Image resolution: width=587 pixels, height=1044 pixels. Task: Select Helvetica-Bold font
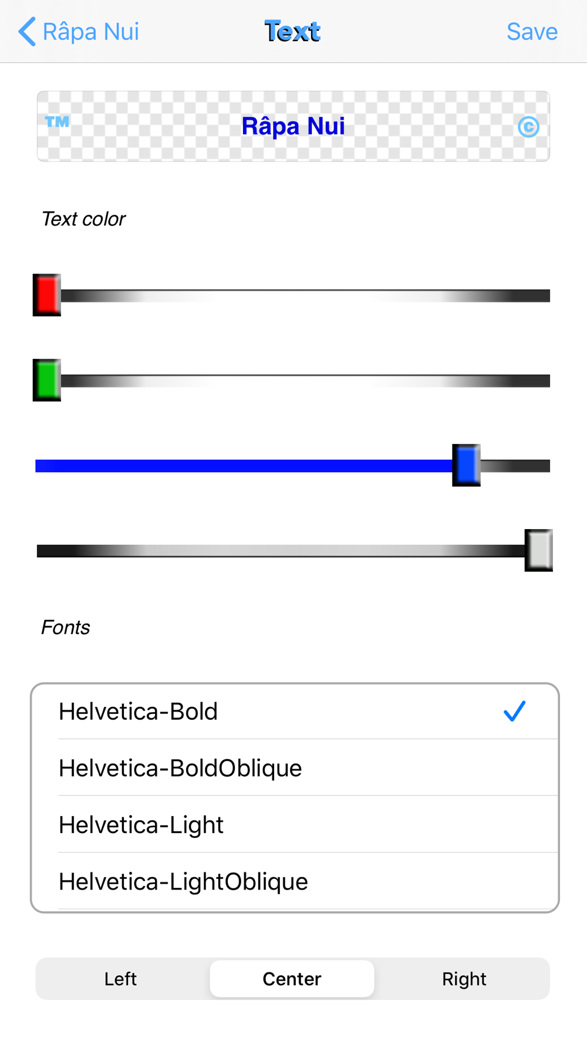coord(295,711)
